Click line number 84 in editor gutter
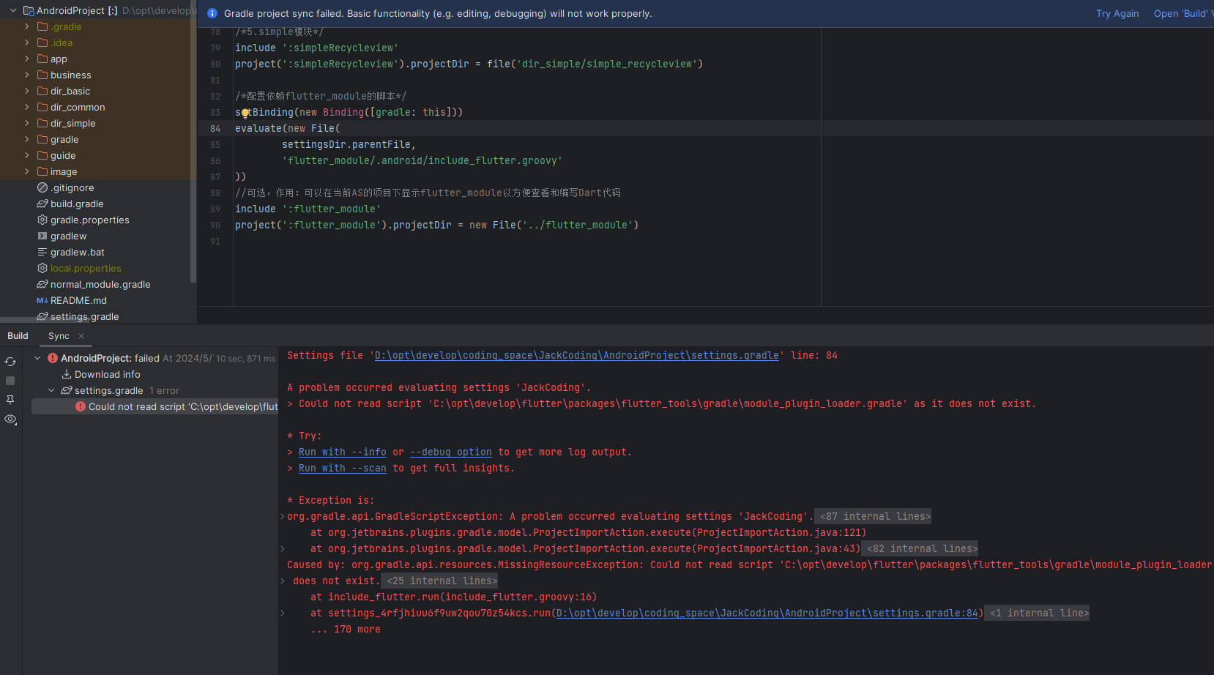1214x675 pixels. pos(215,128)
